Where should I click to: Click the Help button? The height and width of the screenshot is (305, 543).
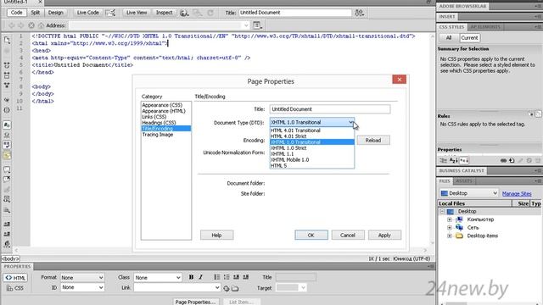[217, 236]
